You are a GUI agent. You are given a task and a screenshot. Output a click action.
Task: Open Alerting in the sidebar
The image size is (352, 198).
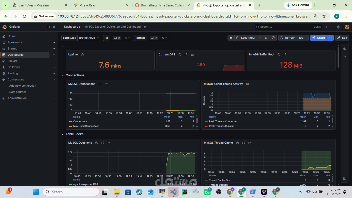pos(13,73)
